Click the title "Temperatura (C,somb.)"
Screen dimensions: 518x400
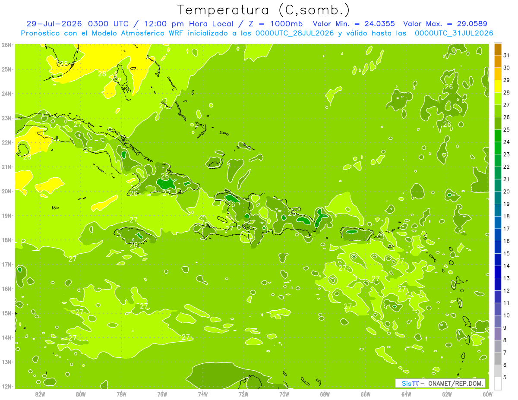pos(263,10)
